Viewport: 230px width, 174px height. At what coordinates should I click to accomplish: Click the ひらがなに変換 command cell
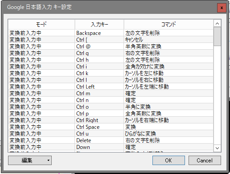168,134
